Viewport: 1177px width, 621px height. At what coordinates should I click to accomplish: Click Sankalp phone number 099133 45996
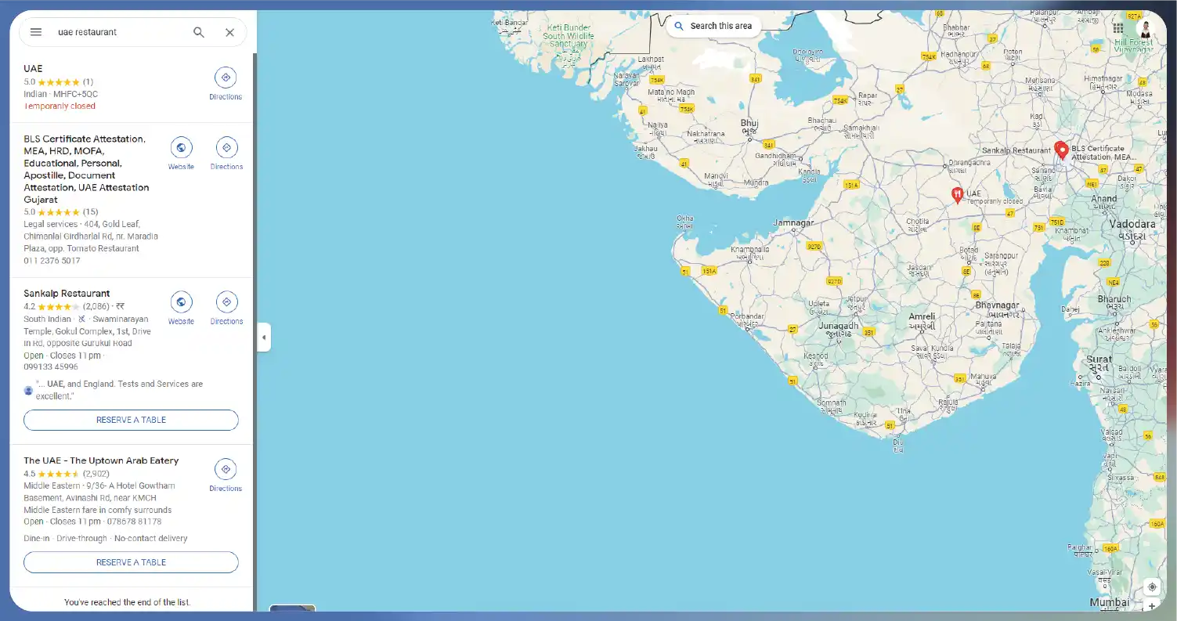51,366
